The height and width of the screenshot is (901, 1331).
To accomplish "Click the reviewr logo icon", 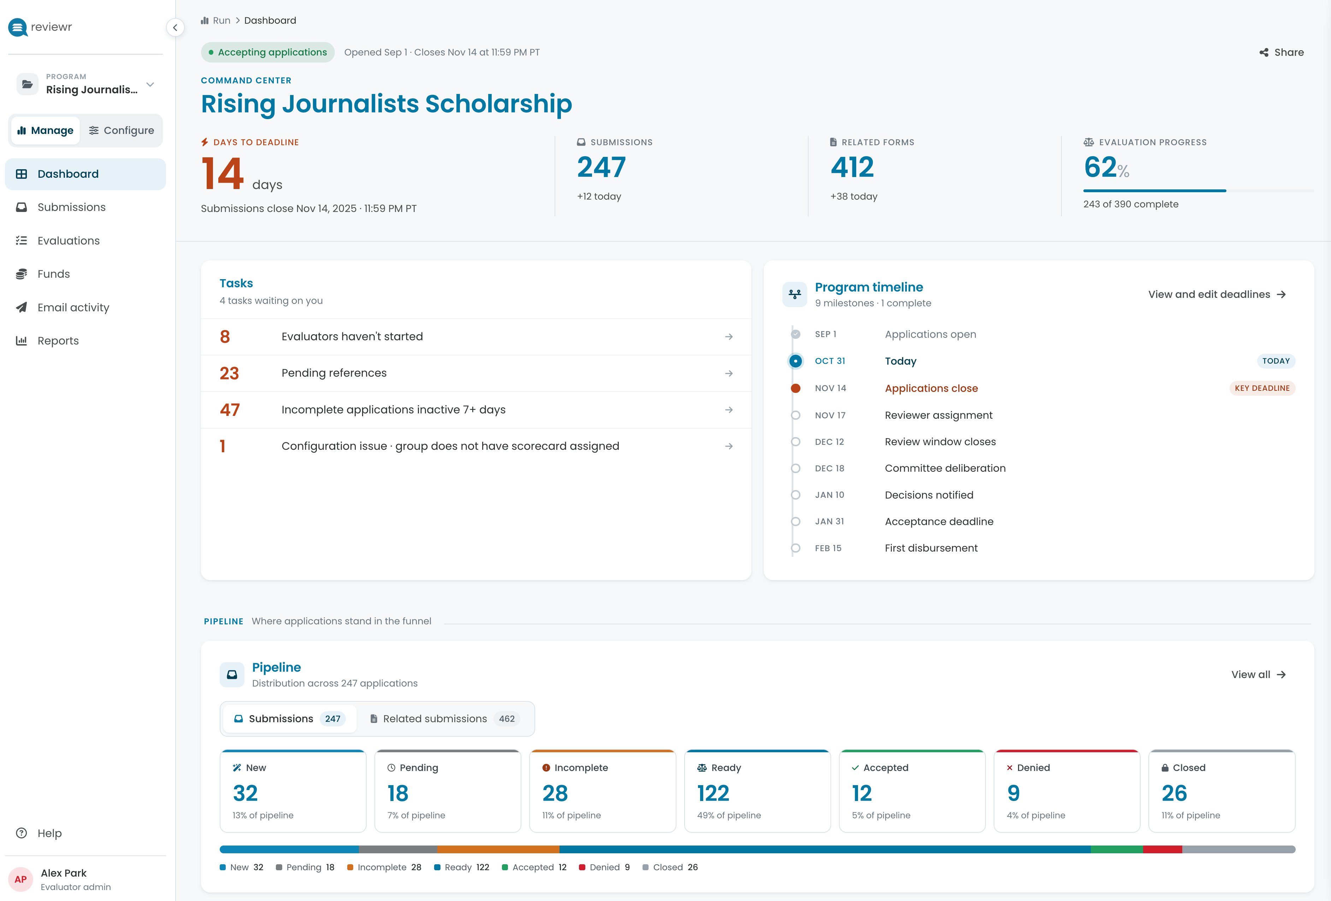I will pos(18,27).
